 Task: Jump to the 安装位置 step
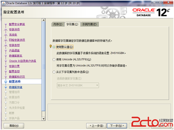[x=14, y=66]
